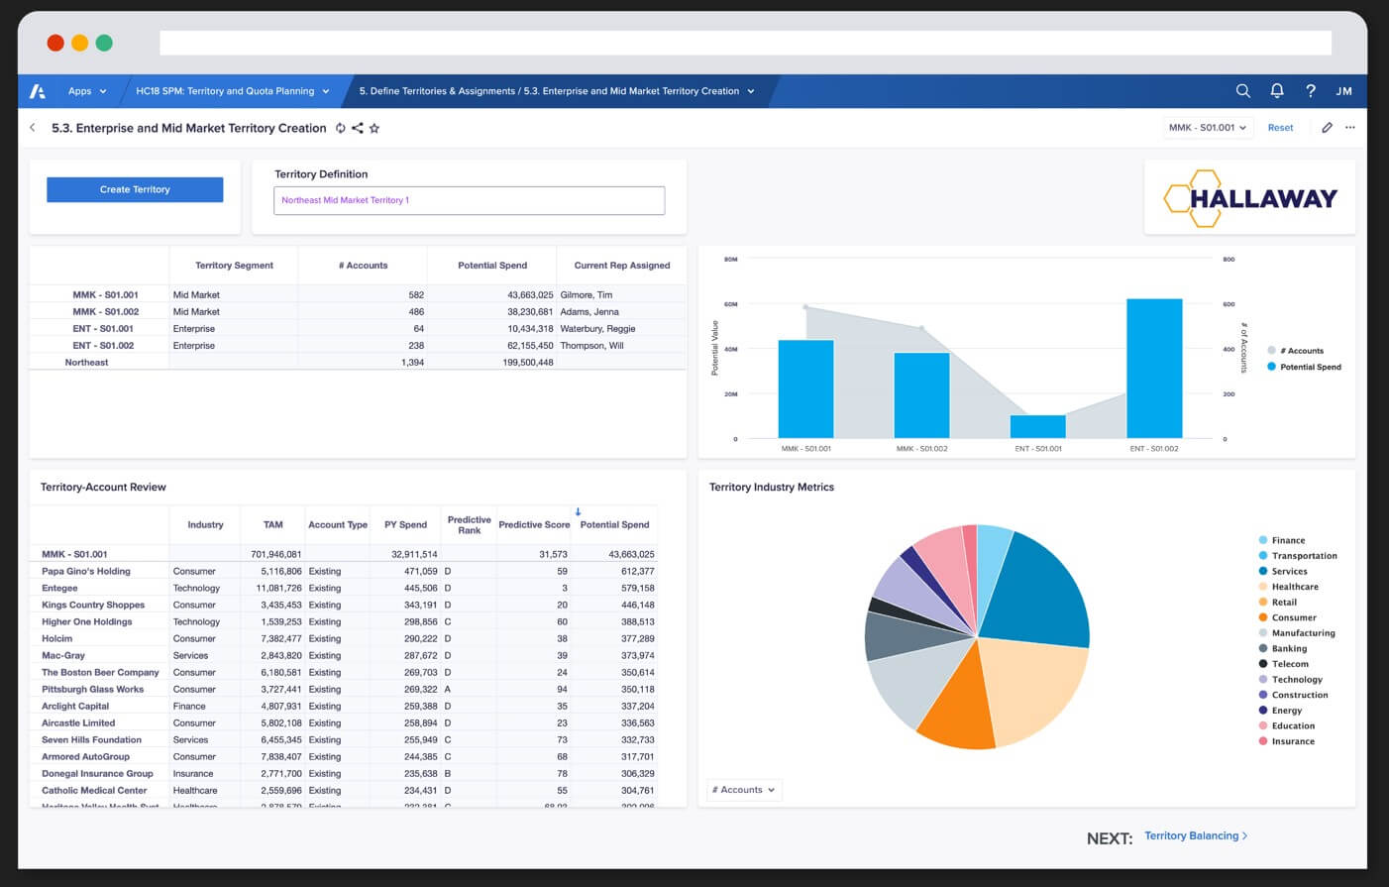The height and width of the screenshot is (887, 1389).
Task: Click the help question mark icon
Action: 1311,91
